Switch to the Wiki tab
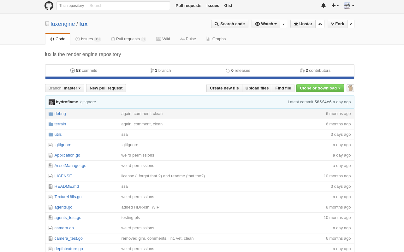 tap(163, 39)
